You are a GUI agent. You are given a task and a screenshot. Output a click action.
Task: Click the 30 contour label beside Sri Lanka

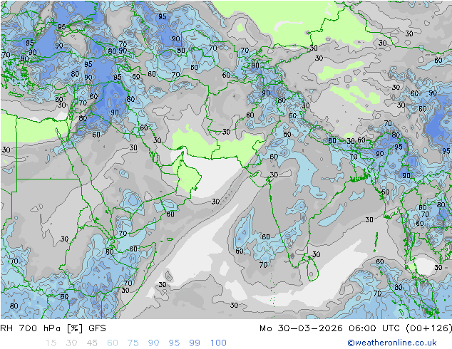click(x=317, y=254)
